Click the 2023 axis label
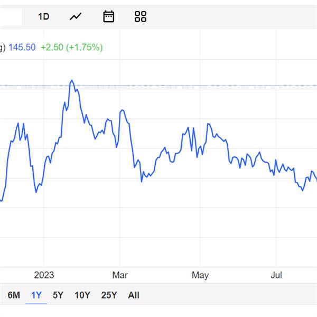The image size is (317, 317). 44,275
